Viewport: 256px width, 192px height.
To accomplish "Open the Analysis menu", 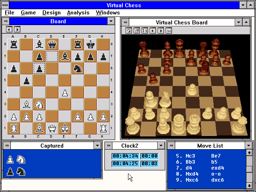I will point(78,12).
